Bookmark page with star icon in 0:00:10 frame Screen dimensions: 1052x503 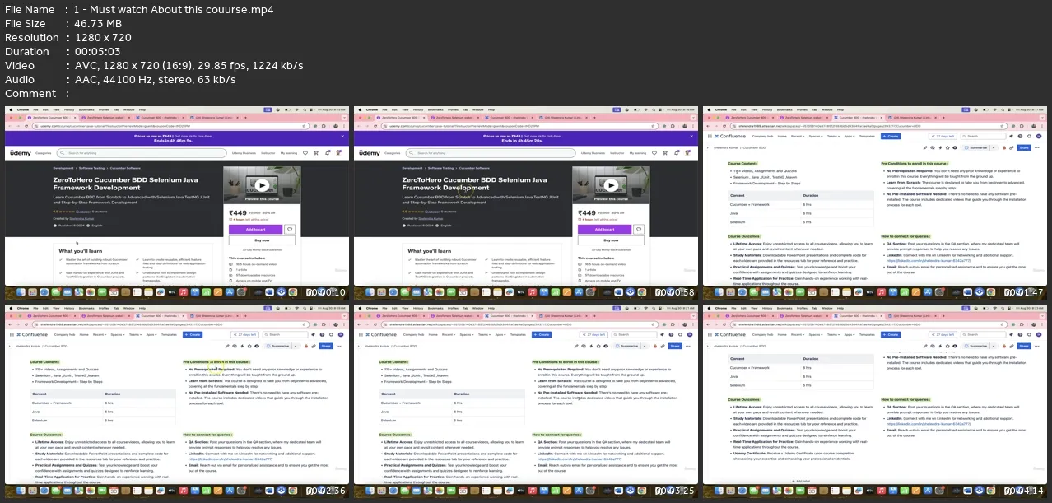[x=304, y=126]
